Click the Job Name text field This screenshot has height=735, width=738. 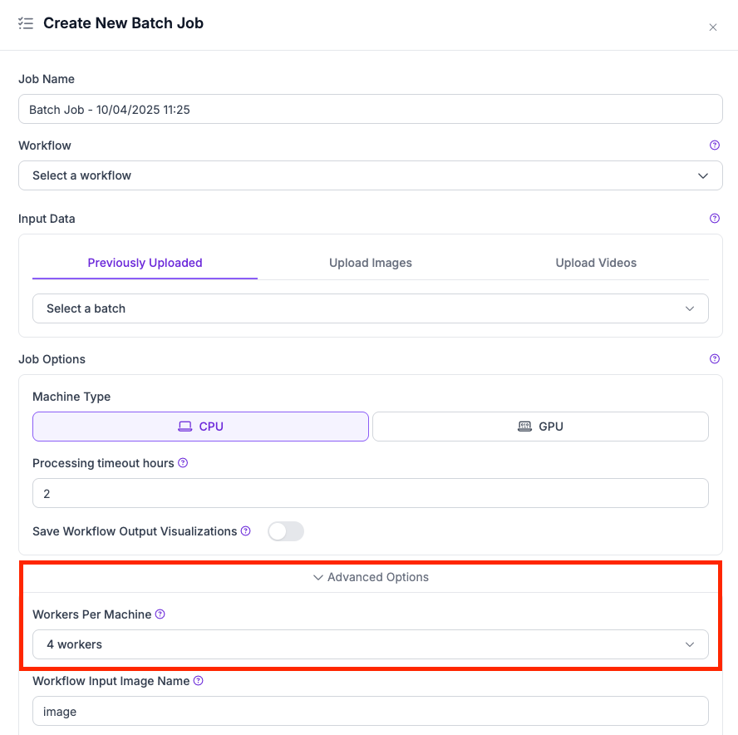point(370,109)
